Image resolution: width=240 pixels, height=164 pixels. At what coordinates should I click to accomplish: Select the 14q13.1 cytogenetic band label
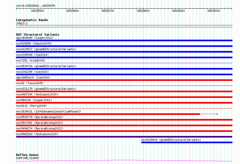[22, 23]
